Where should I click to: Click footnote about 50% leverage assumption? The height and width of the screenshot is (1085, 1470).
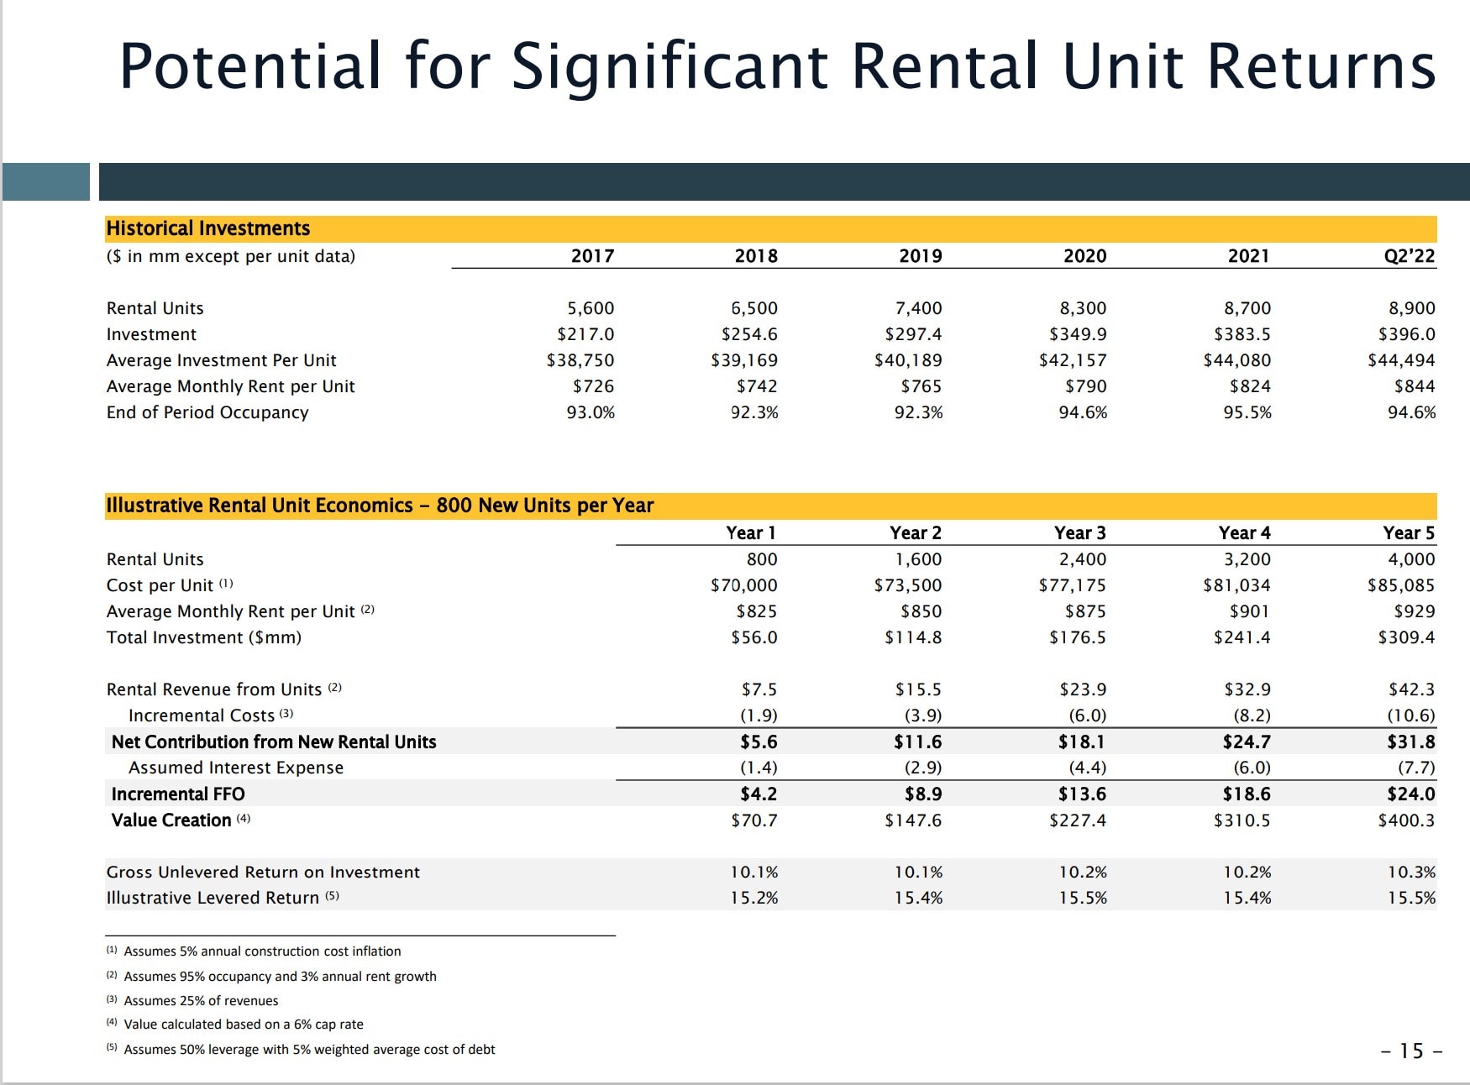click(309, 1050)
